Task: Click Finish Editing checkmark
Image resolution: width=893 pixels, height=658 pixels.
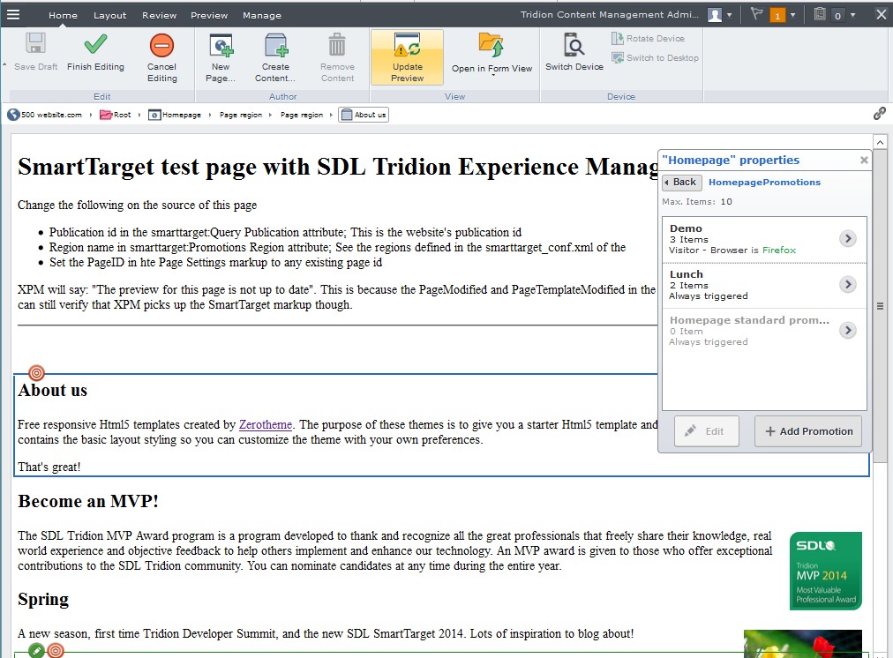Action: [x=95, y=44]
